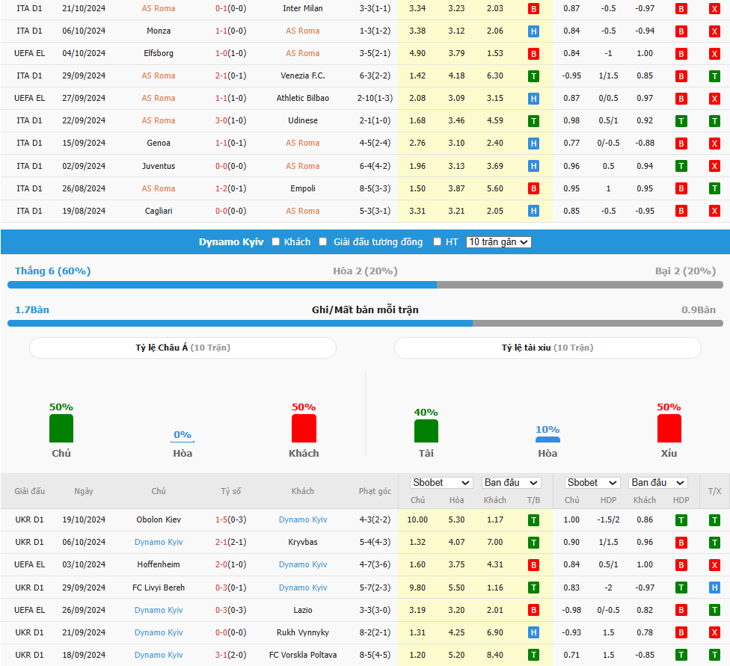Viewport: 730px width, 666px height.
Task: Open the Ban đầu dropdown beside T/B
Action: [x=511, y=483]
